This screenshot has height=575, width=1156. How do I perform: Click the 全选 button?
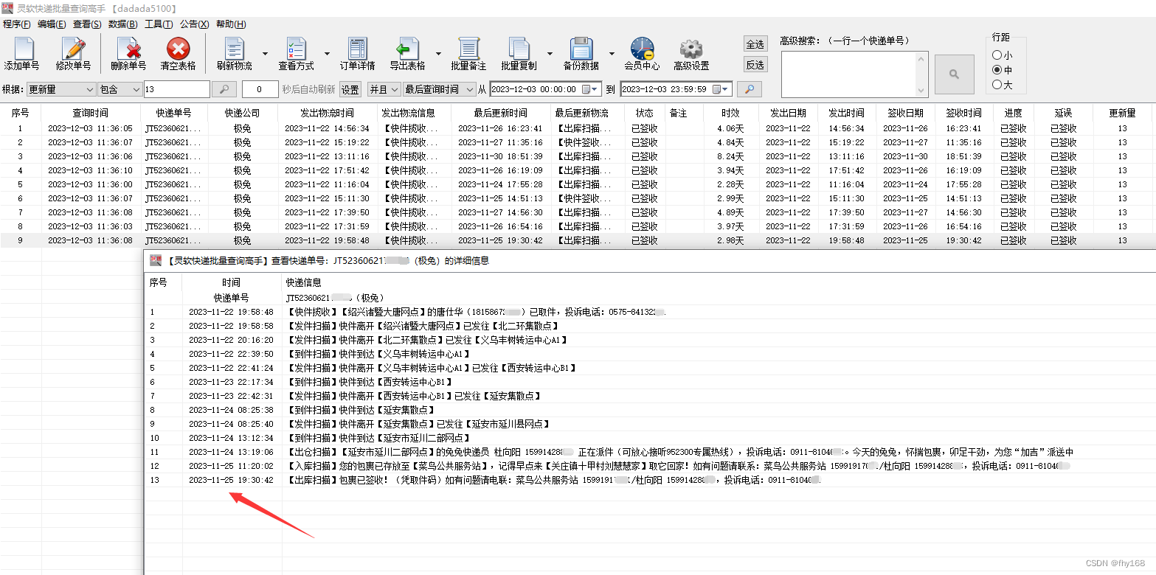tap(755, 44)
